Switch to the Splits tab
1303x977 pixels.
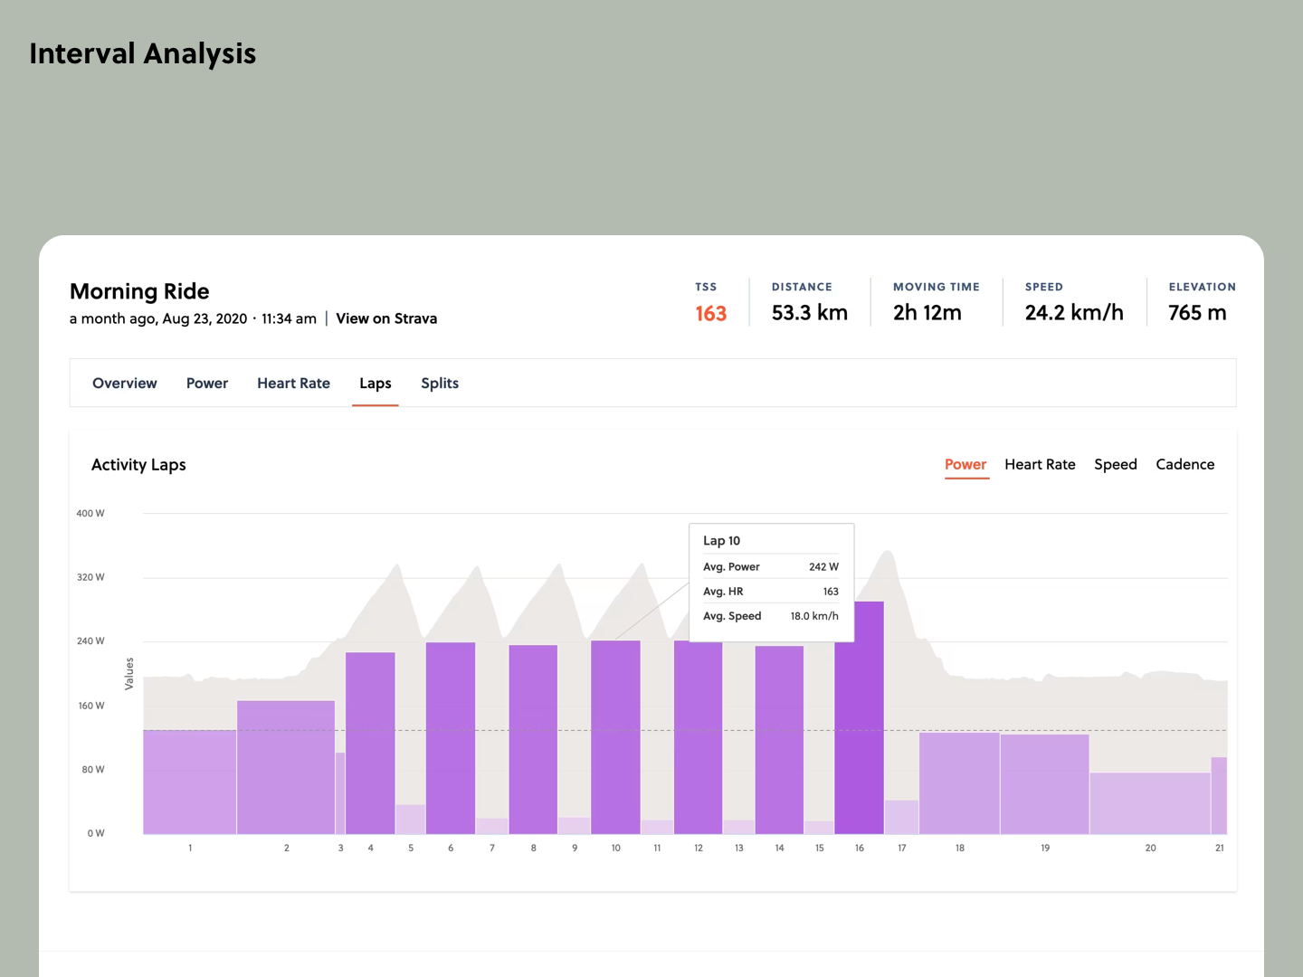(440, 383)
